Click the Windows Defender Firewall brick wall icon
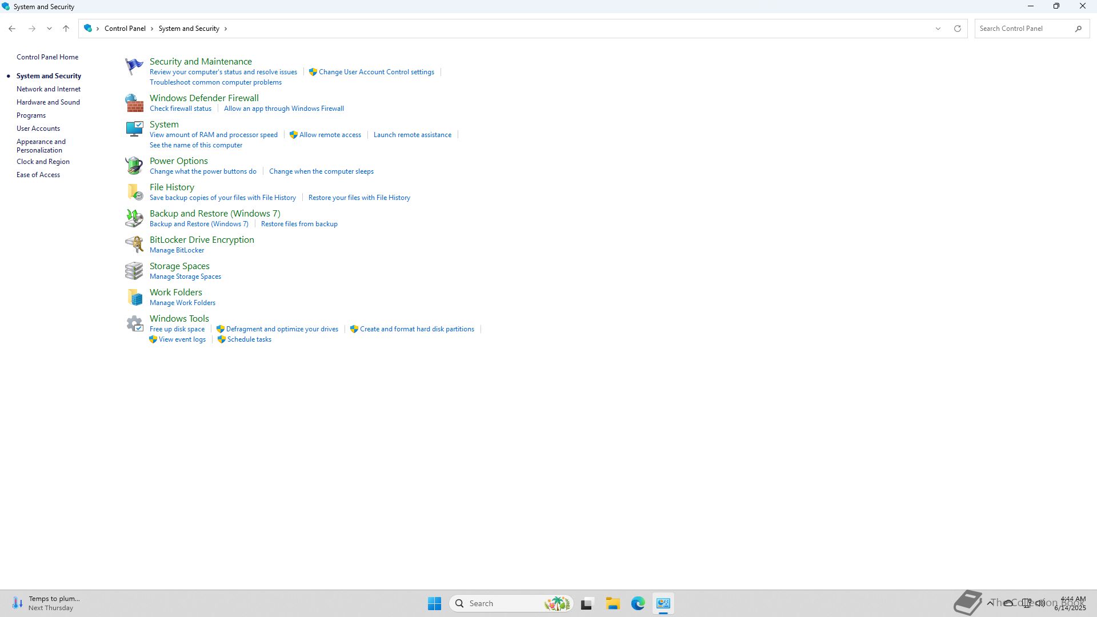 [x=134, y=103]
